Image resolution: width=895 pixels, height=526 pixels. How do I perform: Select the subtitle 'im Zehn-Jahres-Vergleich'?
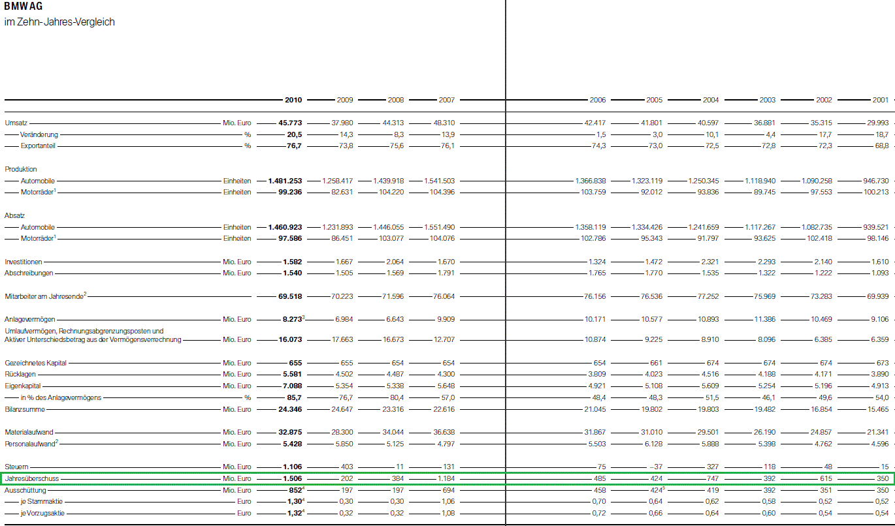(x=59, y=22)
